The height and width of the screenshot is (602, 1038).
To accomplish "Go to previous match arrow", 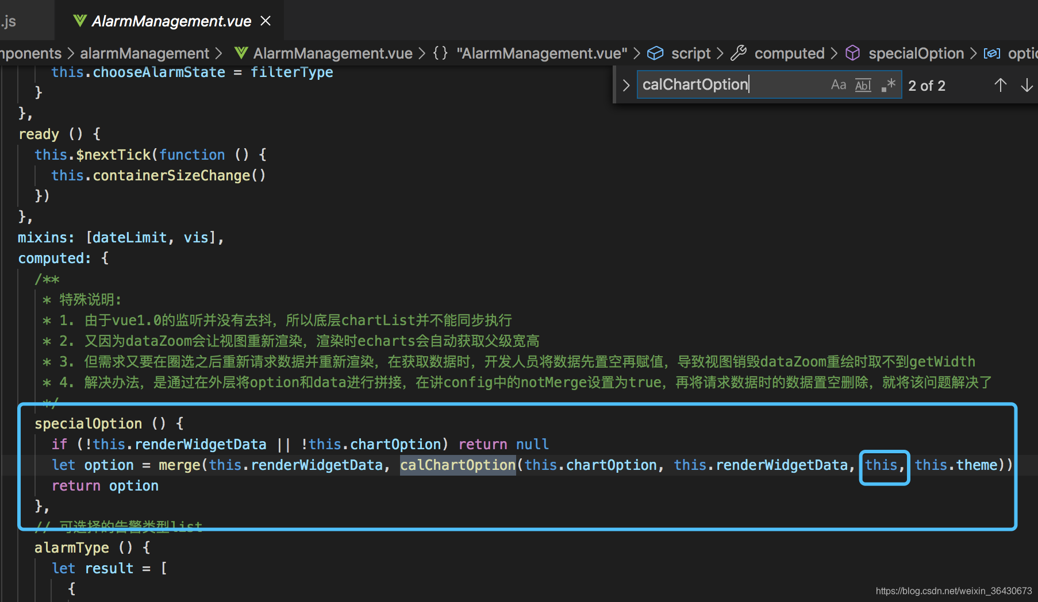I will (x=1000, y=86).
